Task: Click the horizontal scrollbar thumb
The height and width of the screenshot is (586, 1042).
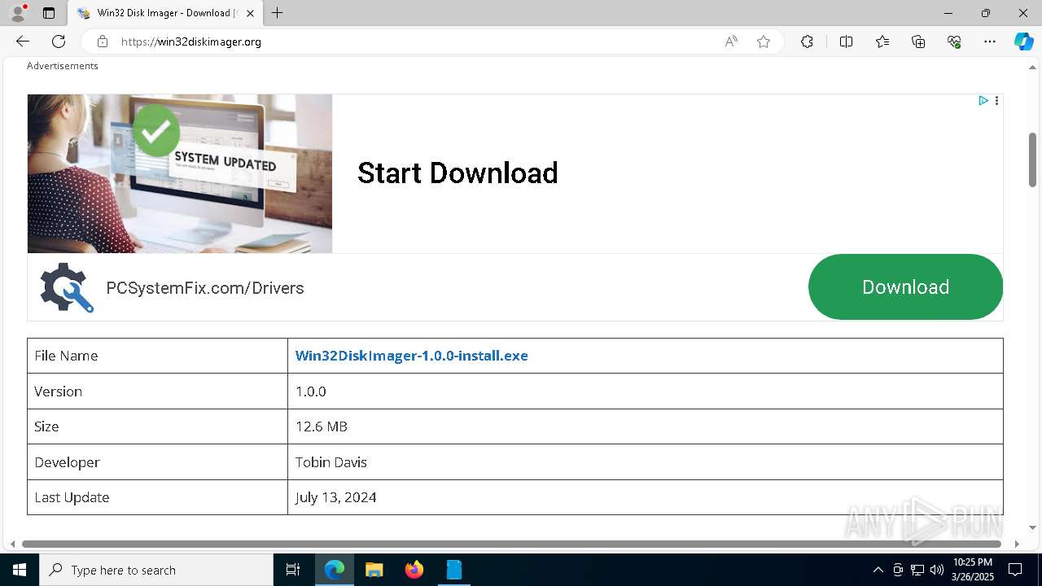Action: [x=511, y=544]
